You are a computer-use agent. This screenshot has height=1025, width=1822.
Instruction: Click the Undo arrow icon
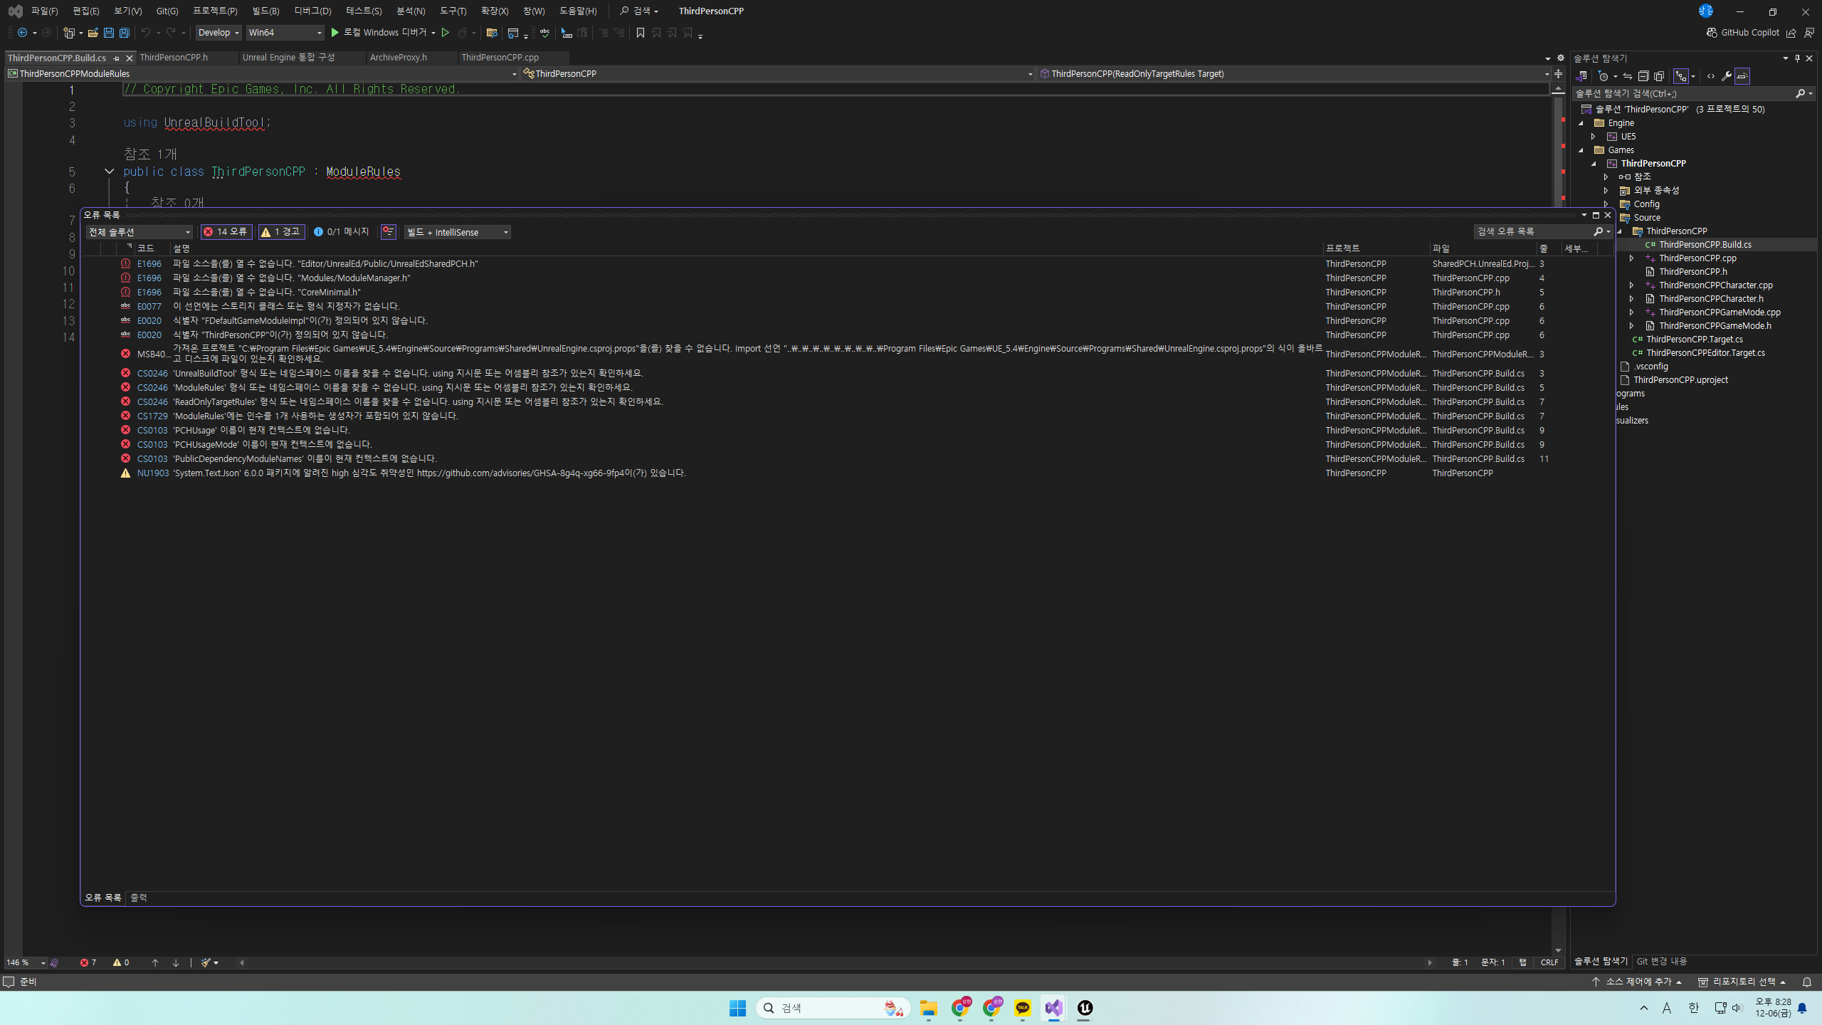(146, 33)
